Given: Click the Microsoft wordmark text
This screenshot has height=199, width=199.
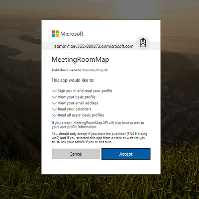Looking at the screenshot, I should [x=72, y=34].
